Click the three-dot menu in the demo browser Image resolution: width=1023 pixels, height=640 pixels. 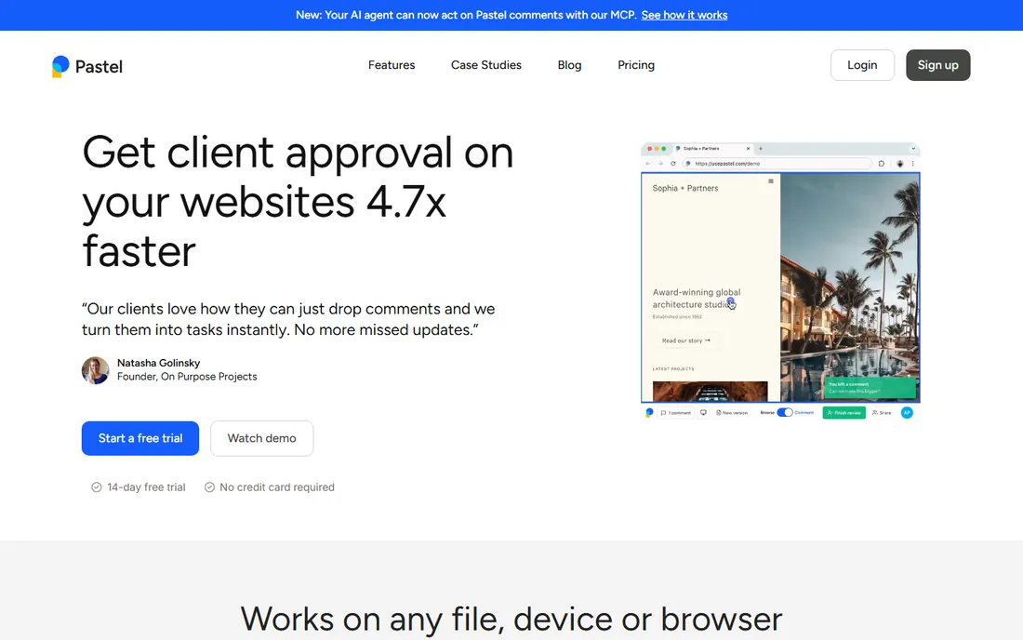pos(912,163)
